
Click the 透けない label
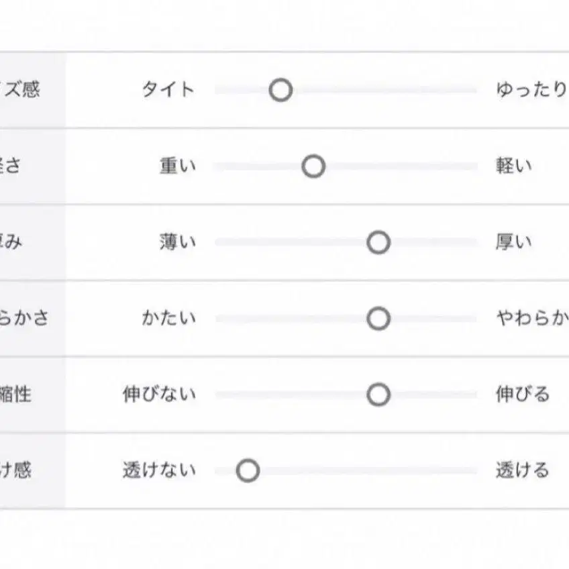click(160, 471)
